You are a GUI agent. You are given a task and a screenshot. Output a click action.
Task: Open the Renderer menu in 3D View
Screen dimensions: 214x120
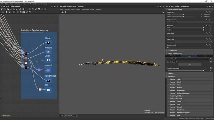pos(98,9)
